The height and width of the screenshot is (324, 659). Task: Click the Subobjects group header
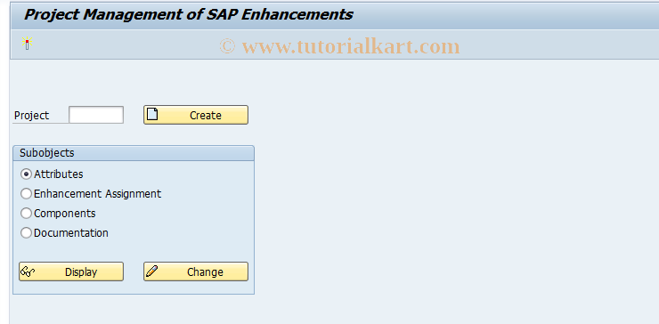click(134, 153)
